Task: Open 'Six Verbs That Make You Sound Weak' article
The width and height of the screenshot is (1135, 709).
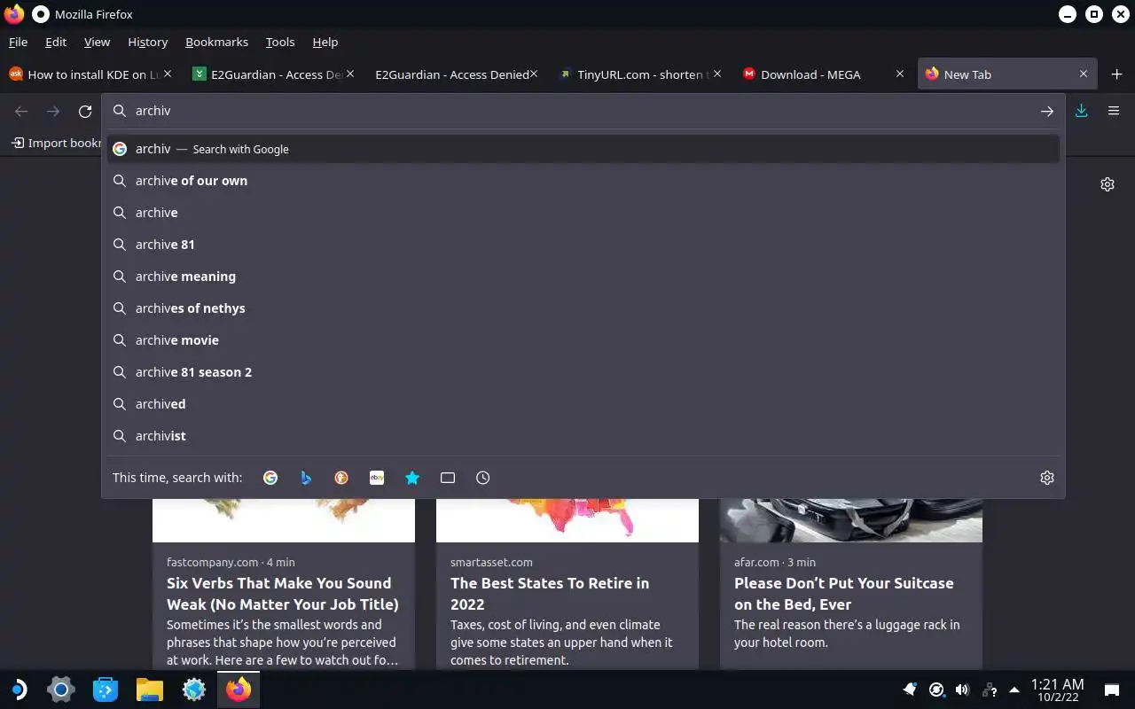Action: [x=282, y=594]
